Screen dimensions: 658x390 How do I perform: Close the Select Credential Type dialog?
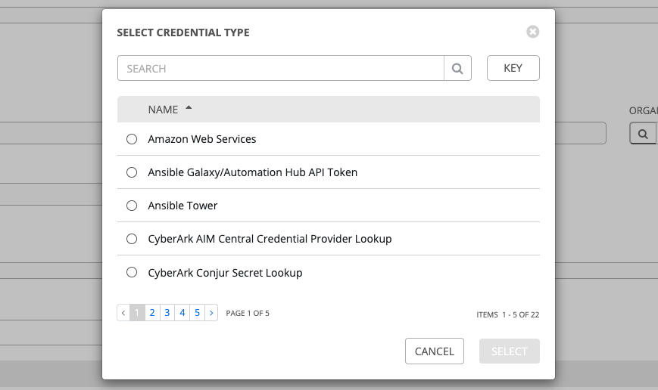coord(532,32)
